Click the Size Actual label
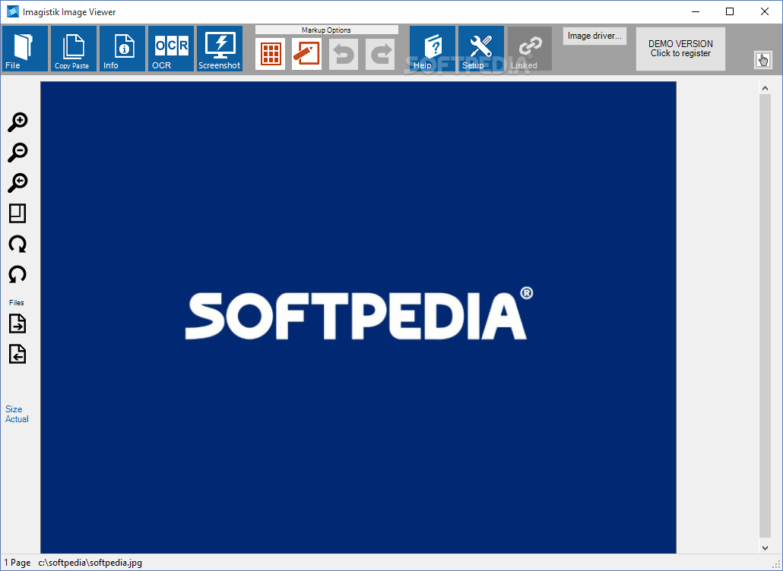Viewport: 783px width, 571px height. click(x=17, y=414)
